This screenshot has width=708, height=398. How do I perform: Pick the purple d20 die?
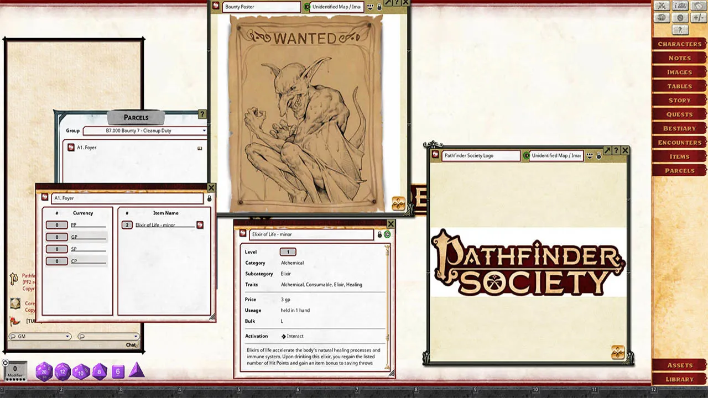tap(44, 372)
